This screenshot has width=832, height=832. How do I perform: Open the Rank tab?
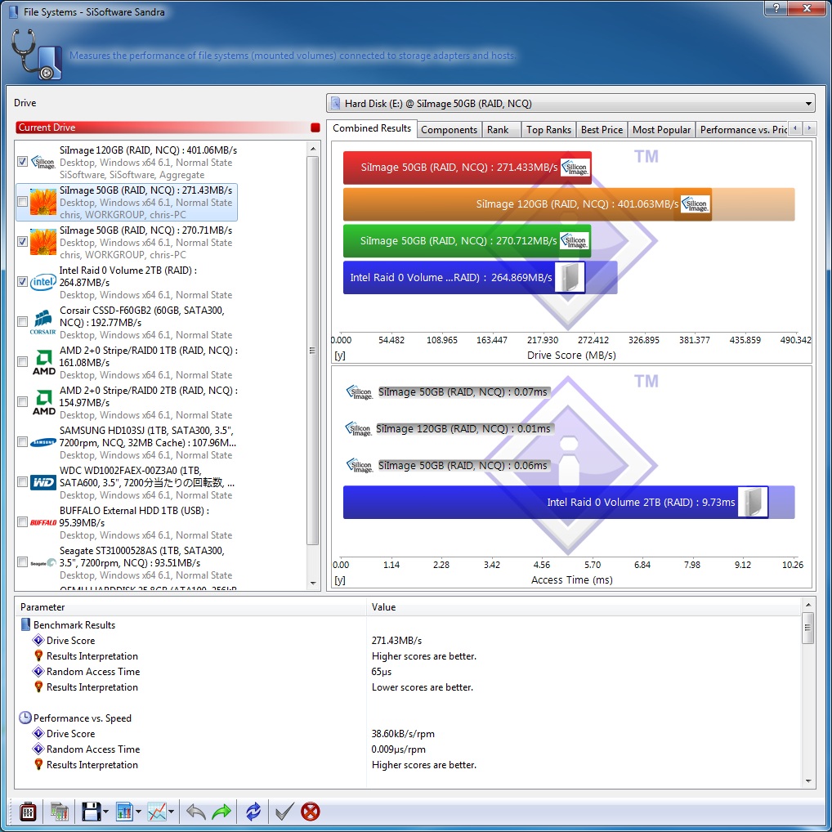point(500,130)
